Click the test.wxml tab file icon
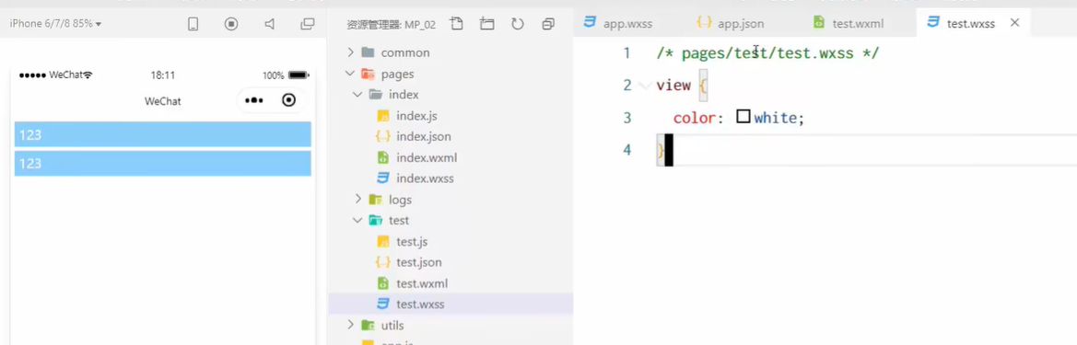Viewport: 1077px width, 345px height. click(x=819, y=23)
